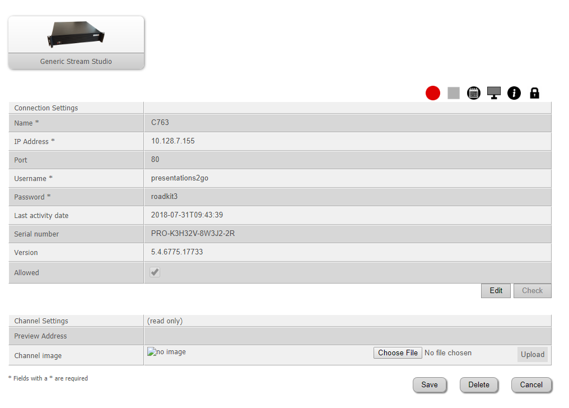Click the Serial number label
The width and height of the screenshot is (569, 408).
click(36, 234)
